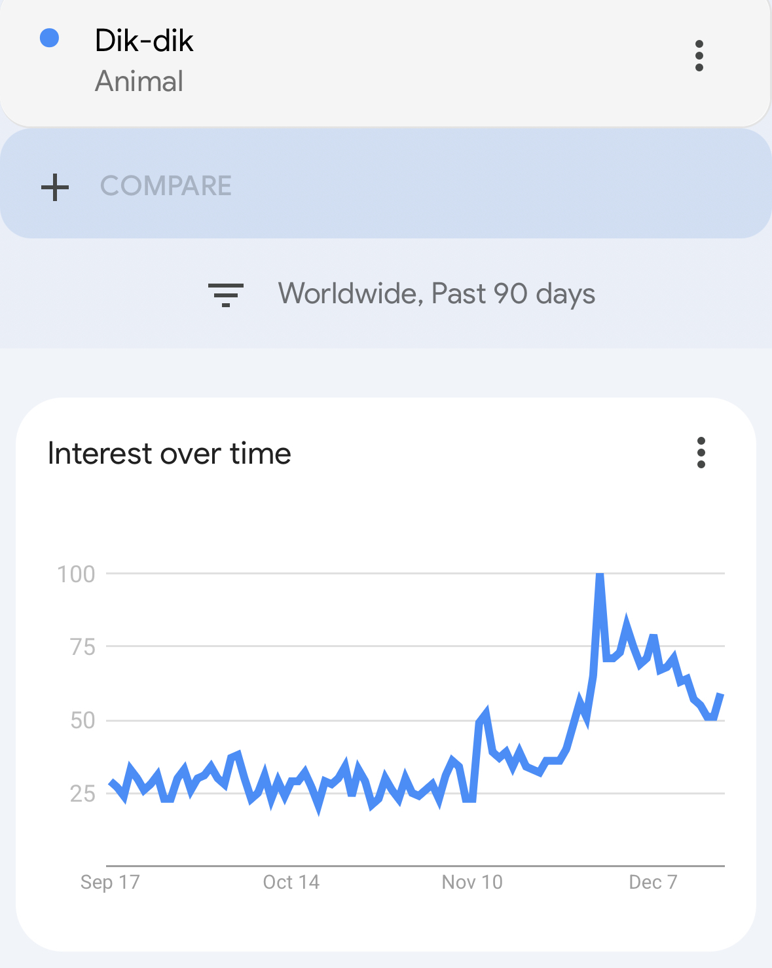Open Interest over time chart options

(x=701, y=453)
